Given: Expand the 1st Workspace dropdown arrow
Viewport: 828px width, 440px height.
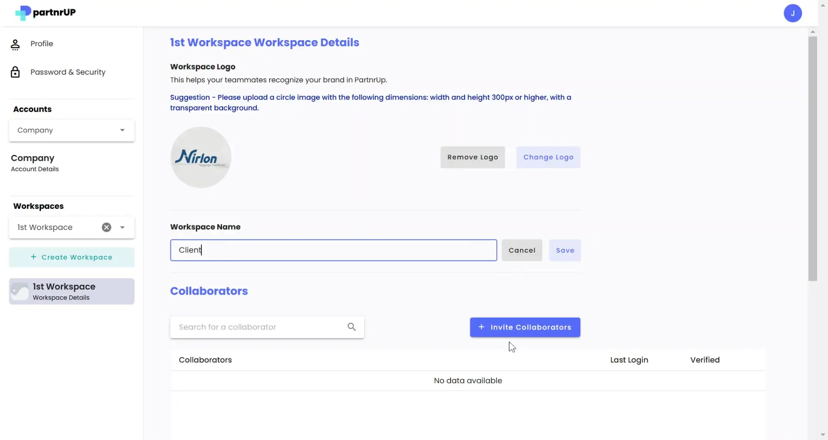Looking at the screenshot, I should point(122,227).
